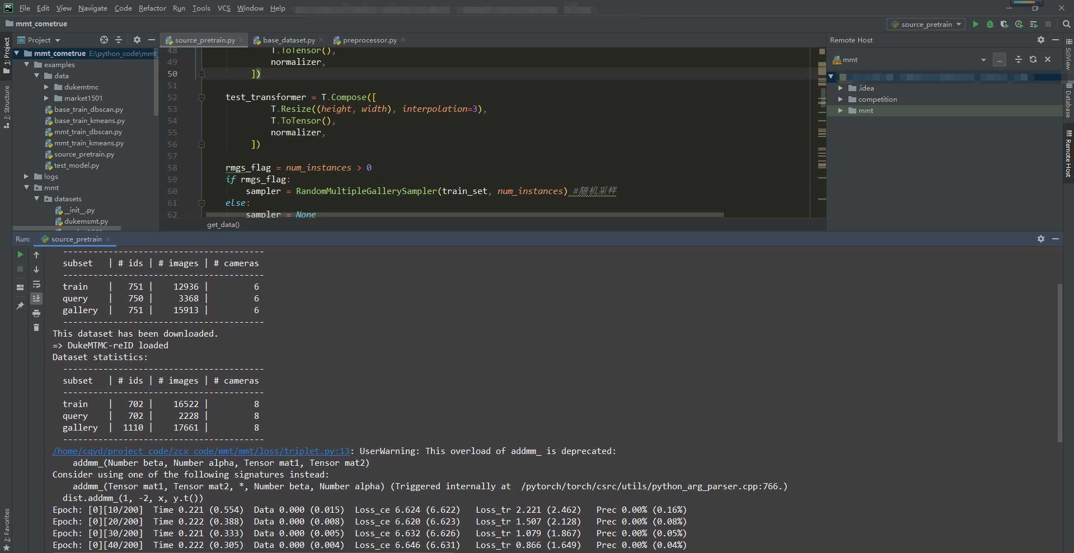Image resolution: width=1074 pixels, height=553 pixels.
Task: Toggle soft-wrap in Run console
Action: [x=36, y=284]
